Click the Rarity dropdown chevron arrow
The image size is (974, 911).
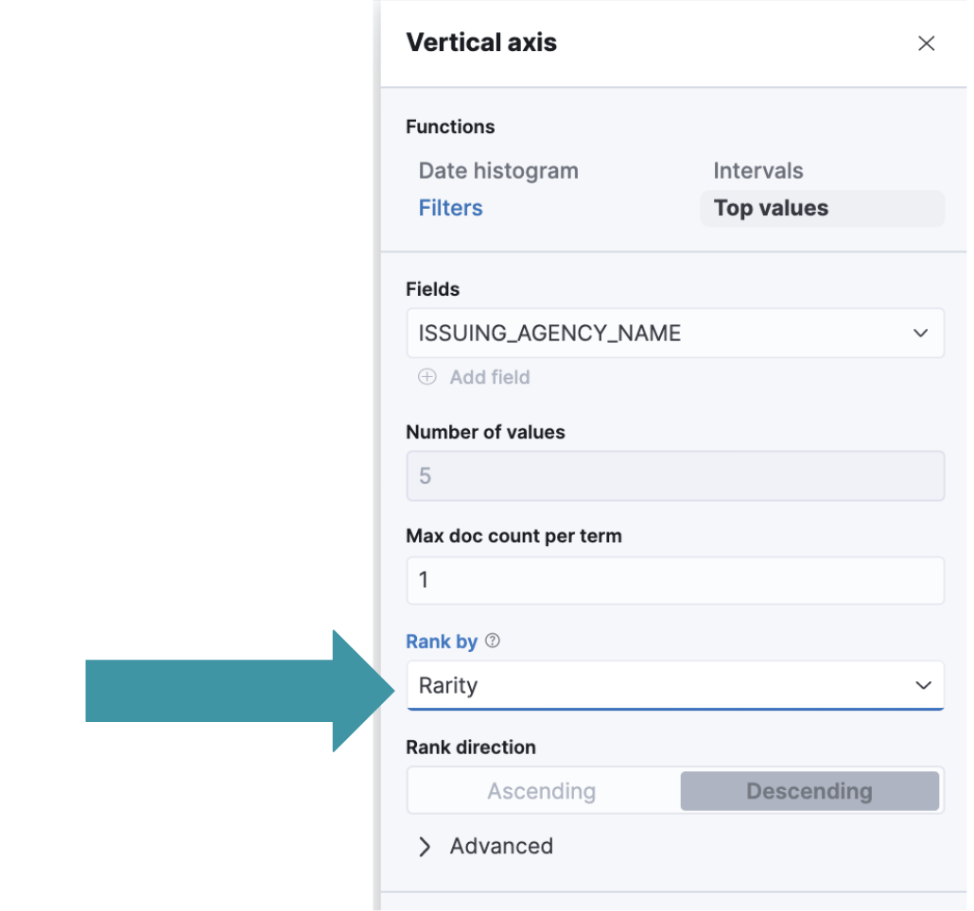tap(923, 685)
